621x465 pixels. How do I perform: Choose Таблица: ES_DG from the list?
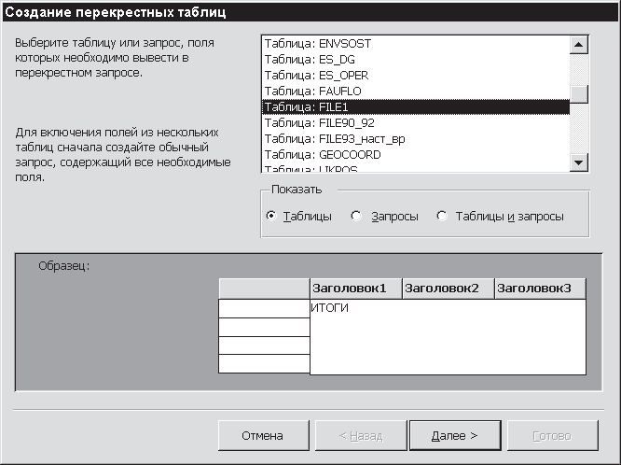tap(312, 60)
